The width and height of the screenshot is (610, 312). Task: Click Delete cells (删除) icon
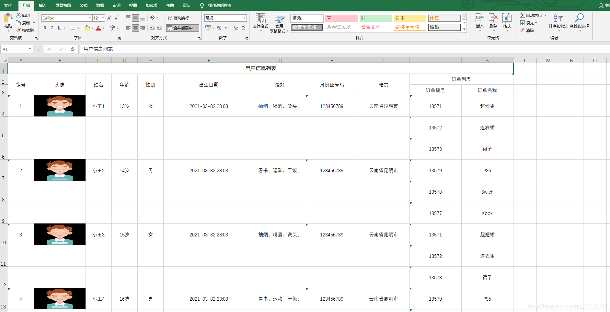tap(493, 18)
